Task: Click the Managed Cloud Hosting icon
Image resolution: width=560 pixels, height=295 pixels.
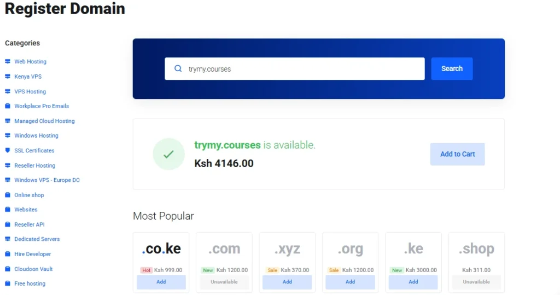Action: [8, 121]
